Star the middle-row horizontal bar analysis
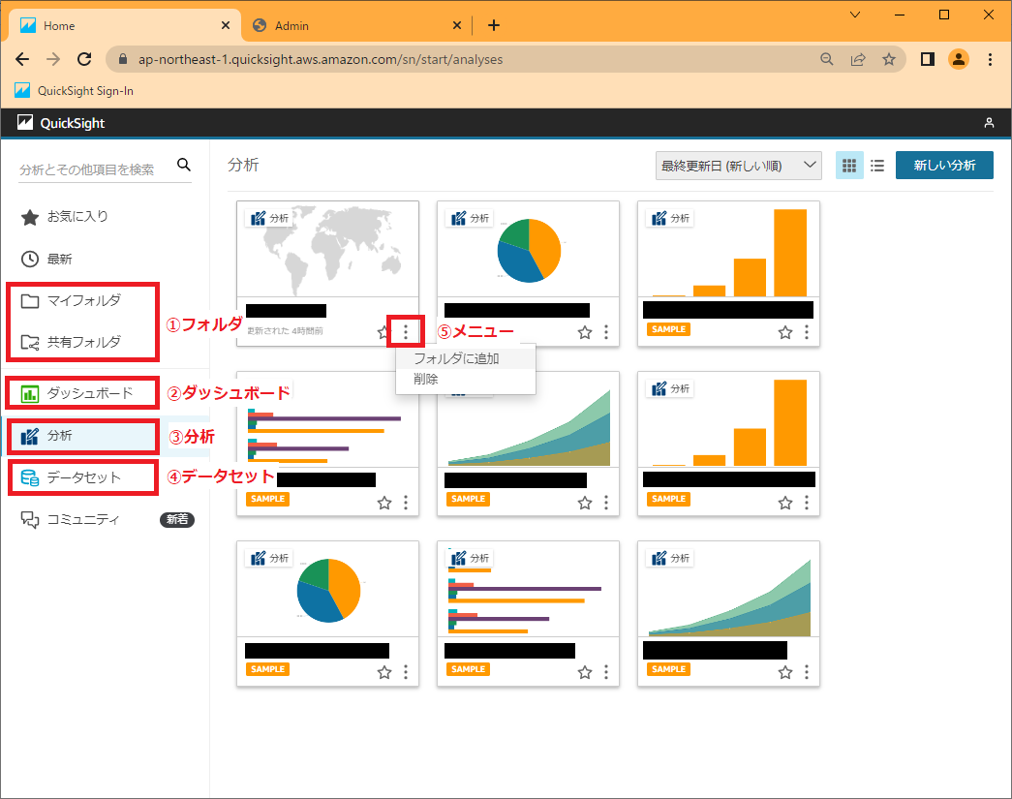1012x799 pixels. click(x=384, y=503)
